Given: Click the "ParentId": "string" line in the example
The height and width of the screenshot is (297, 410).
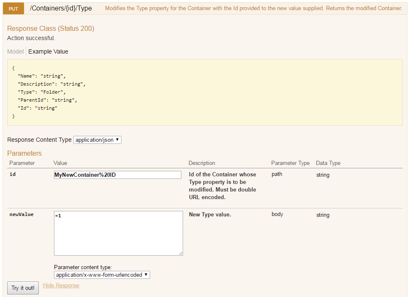Looking at the screenshot, I should (47, 100).
